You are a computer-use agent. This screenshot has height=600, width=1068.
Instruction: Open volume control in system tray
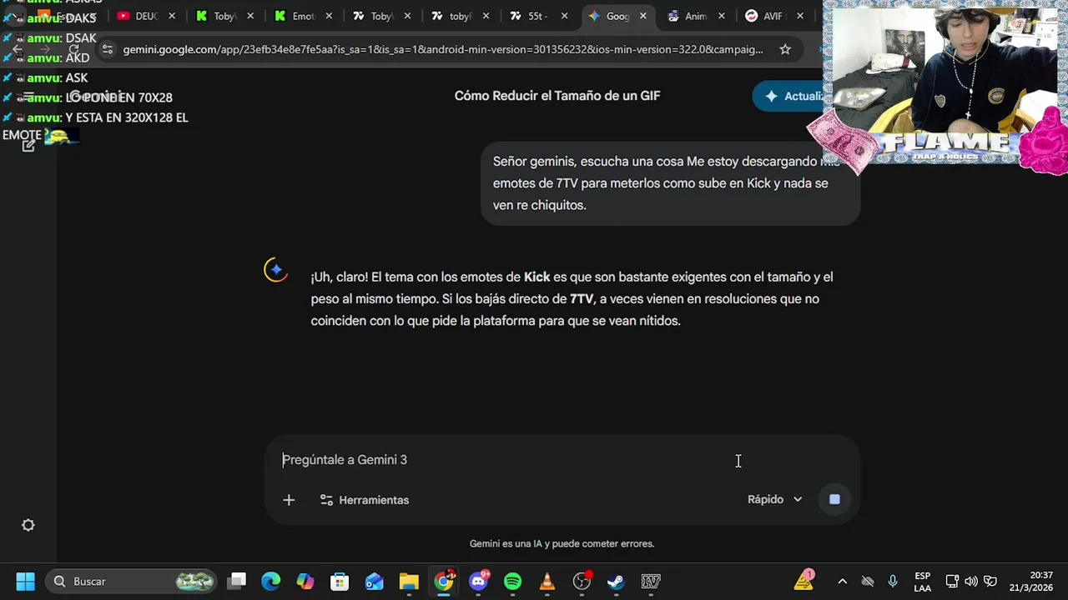pyautogui.click(x=971, y=581)
